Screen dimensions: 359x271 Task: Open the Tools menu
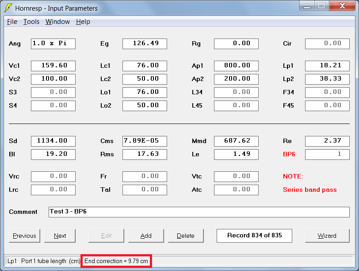(31, 22)
